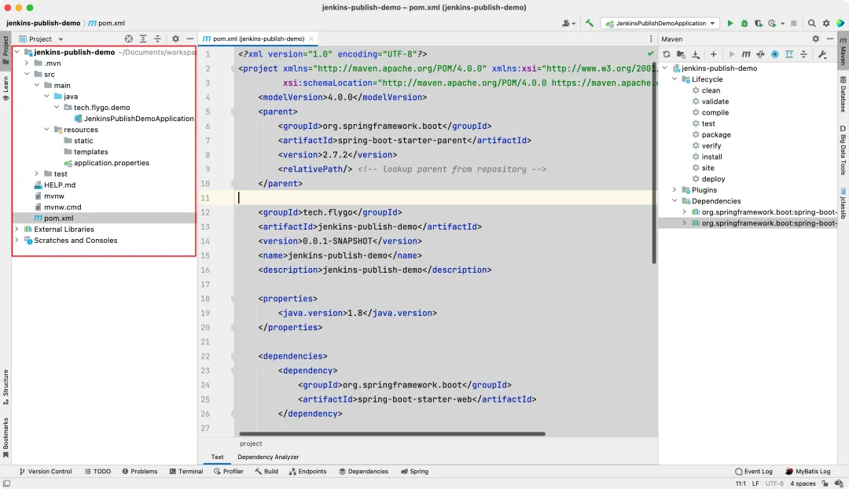Open MyBatis Log tool window
The width and height of the screenshot is (849, 489).
pyautogui.click(x=807, y=472)
